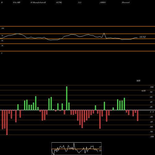Click the 48 label in mini chart

(x=100, y=147)
